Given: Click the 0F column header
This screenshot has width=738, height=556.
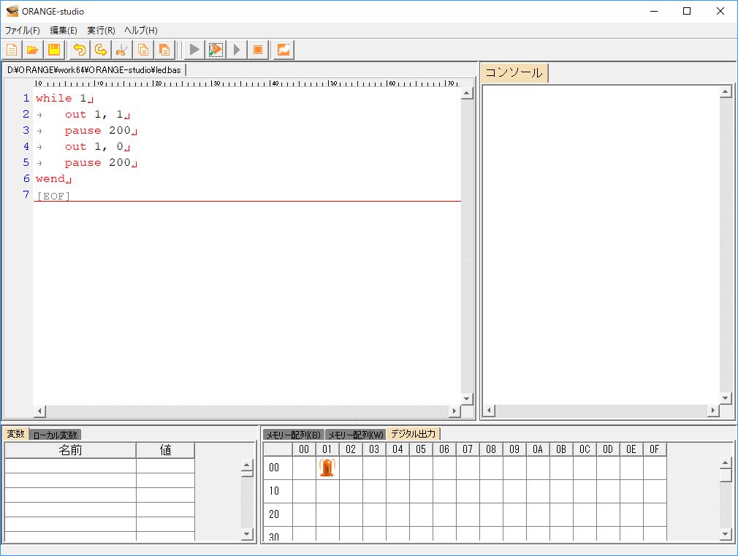Looking at the screenshot, I should (655, 449).
